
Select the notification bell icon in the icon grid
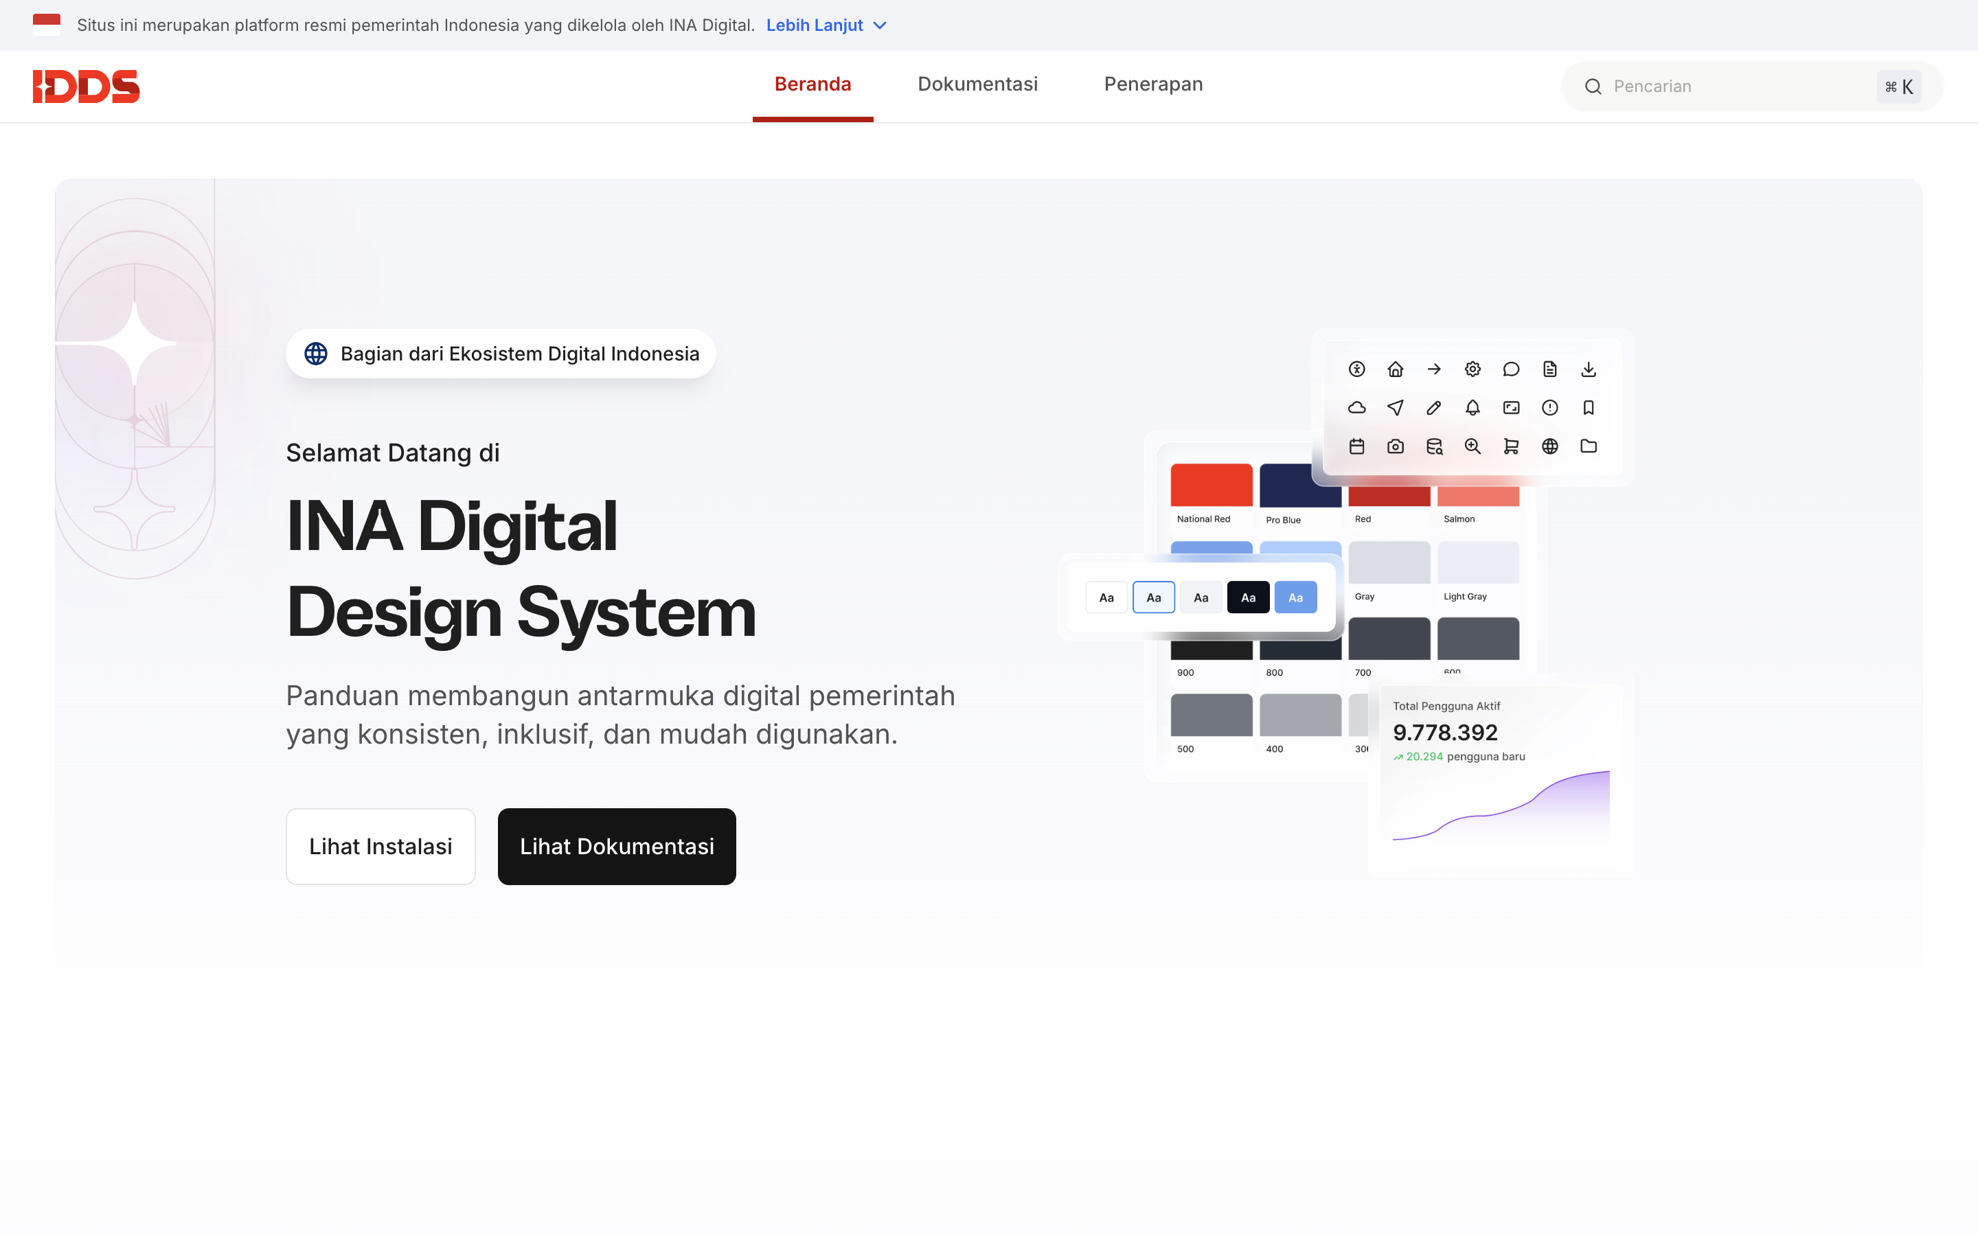1472,408
